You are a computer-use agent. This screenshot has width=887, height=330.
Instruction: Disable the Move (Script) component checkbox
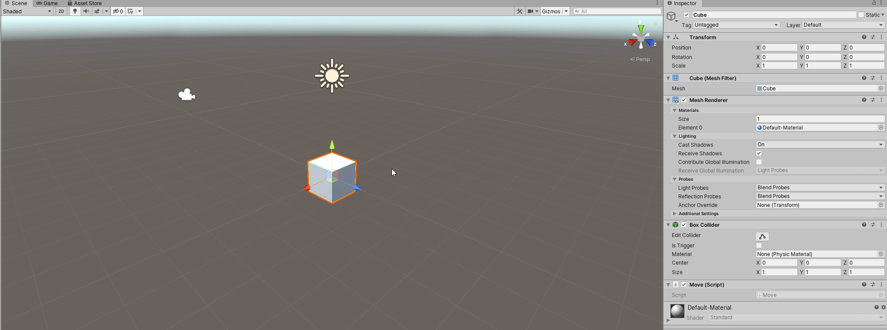(x=684, y=284)
